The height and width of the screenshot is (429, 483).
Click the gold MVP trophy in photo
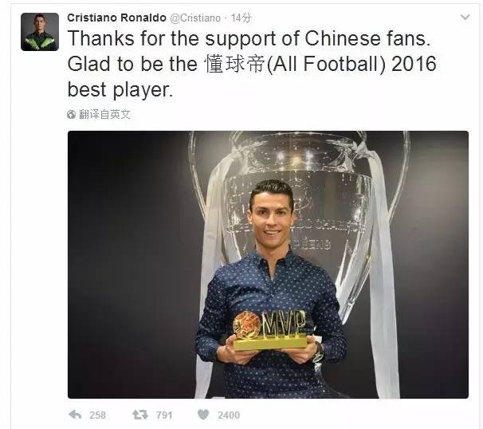[x=270, y=330]
